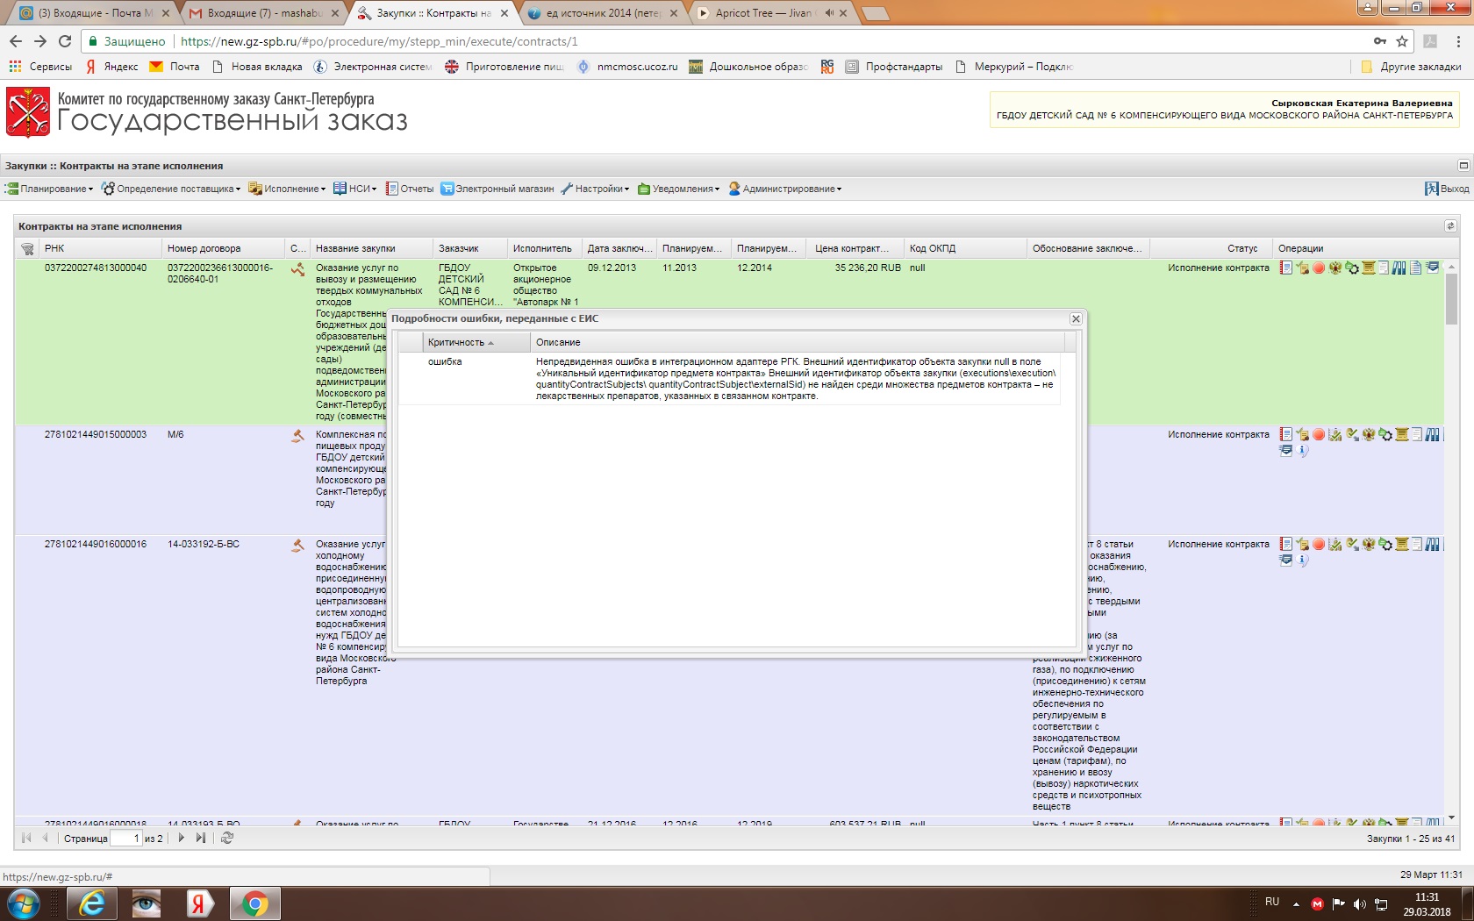Open the Другие закладки folder
Screen dimensions: 1474x921
1411,67
